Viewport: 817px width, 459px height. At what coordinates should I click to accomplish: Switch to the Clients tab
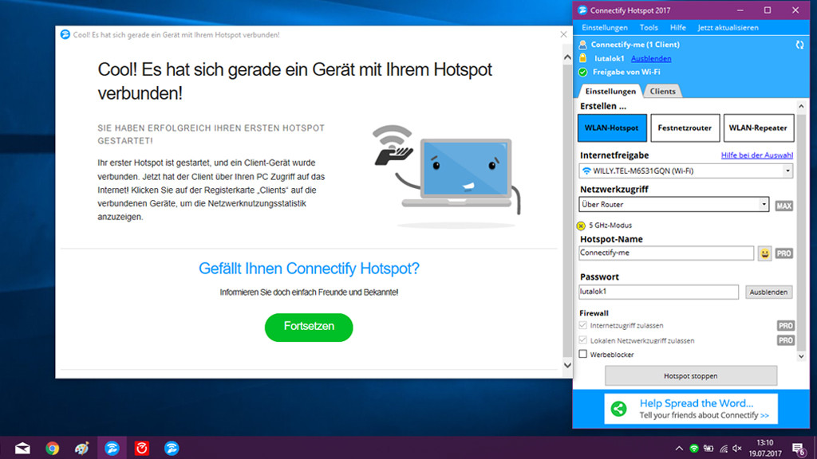click(662, 91)
